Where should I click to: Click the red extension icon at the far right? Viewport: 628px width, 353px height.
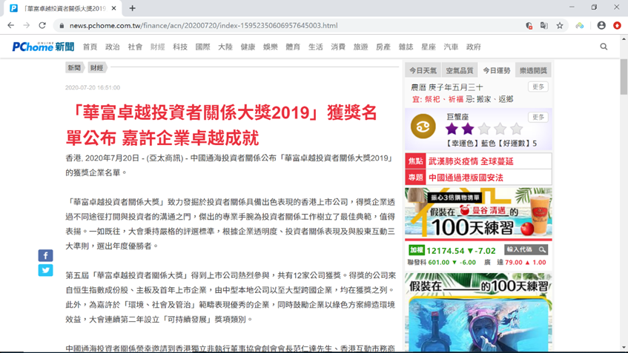coord(617,25)
